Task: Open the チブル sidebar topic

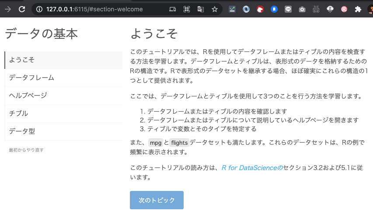Action: point(63,114)
